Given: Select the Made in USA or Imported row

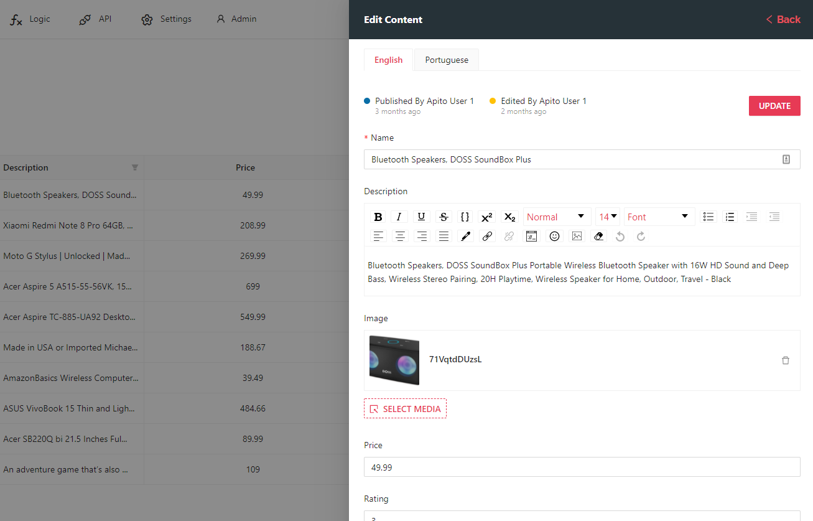Looking at the screenshot, I should 174,347.
